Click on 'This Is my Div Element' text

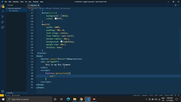pyautogui.click(x=58, y=65)
